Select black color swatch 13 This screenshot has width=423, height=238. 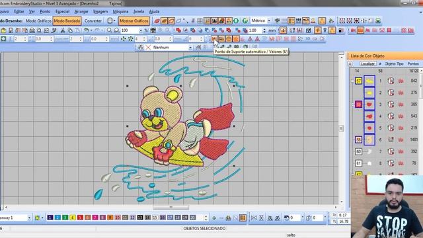tap(140, 218)
